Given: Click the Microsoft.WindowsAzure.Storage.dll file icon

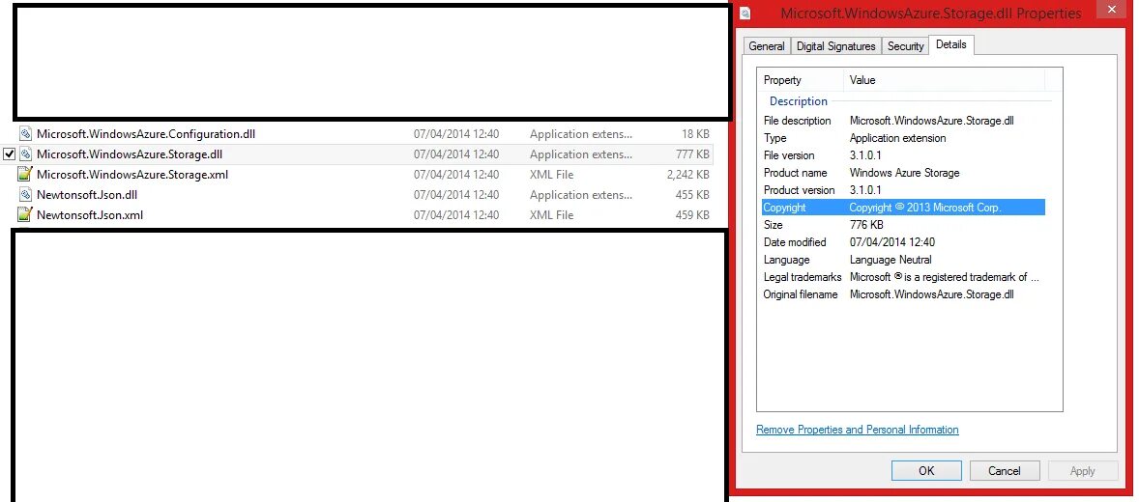Looking at the screenshot, I should (x=25, y=154).
